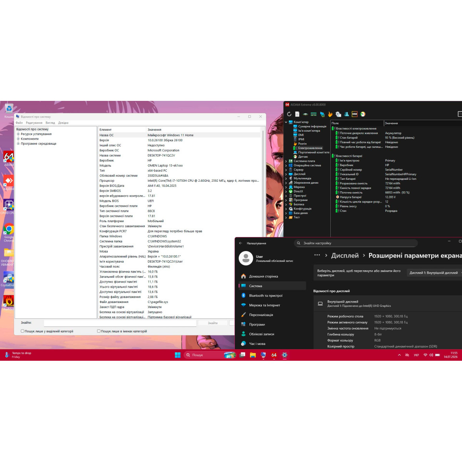Click Знайти настройку search box in Settings
Viewport: 462px width, 462px height.
356,243
